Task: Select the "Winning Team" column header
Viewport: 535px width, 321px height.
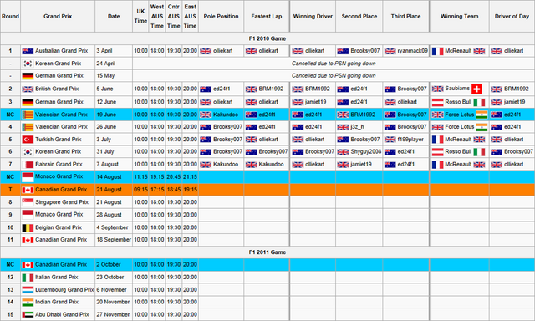Action: [x=459, y=17]
